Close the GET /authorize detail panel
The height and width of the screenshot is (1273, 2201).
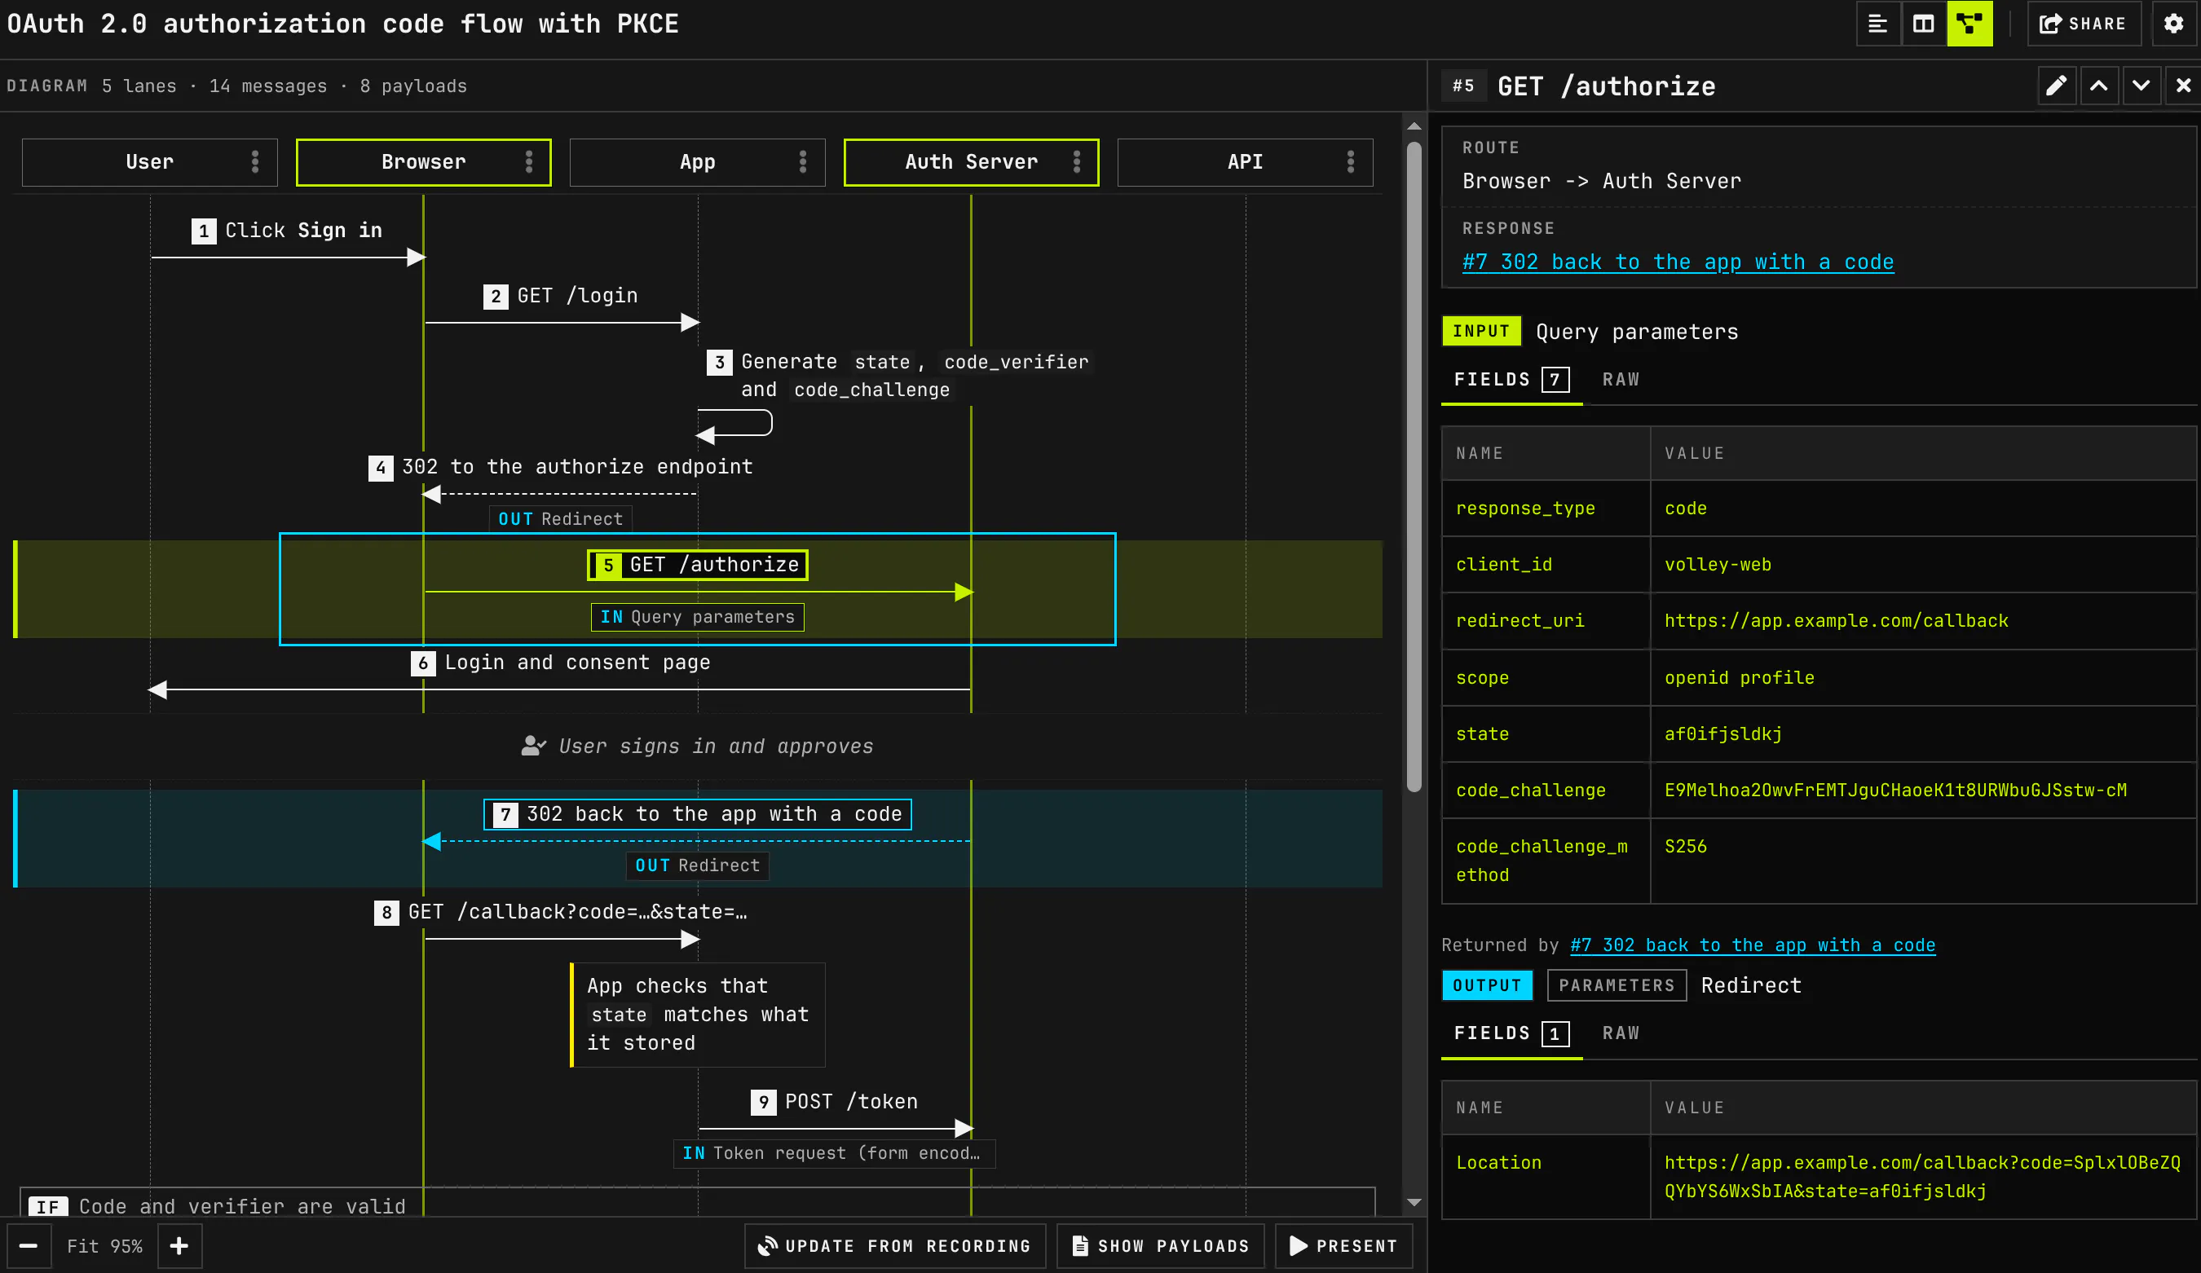tap(2183, 86)
